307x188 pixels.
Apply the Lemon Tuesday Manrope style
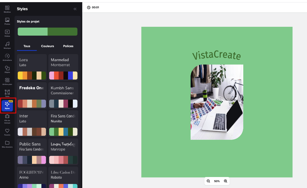[x=63, y=152]
